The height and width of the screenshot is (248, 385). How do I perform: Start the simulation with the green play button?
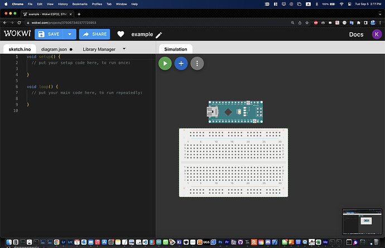pyautogui.click(x=165, y=63)
